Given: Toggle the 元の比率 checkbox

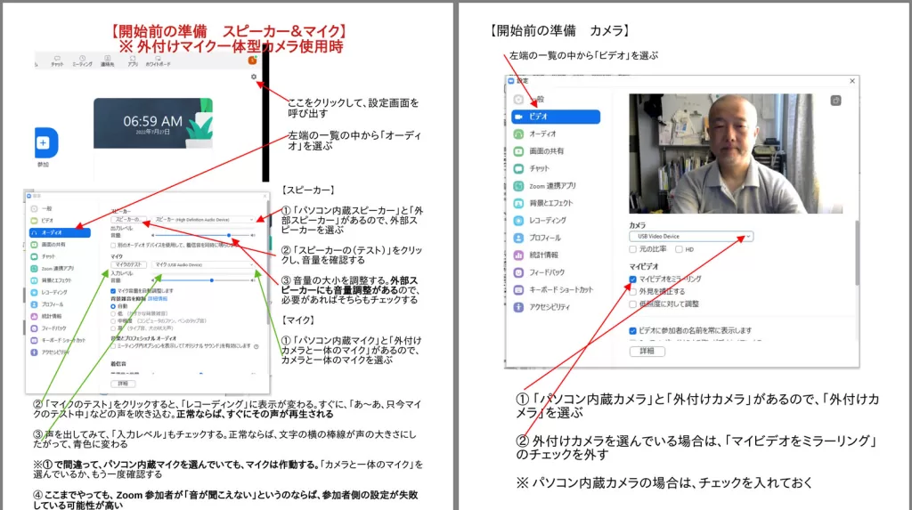Looking at the screenshot, I should (633, 249).
